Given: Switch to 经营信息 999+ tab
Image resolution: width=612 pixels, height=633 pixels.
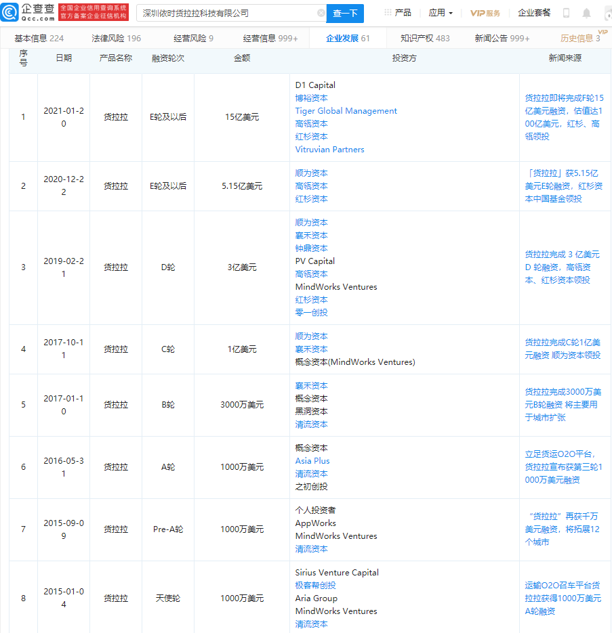Looking at the screenshot, I should [270, 39].
